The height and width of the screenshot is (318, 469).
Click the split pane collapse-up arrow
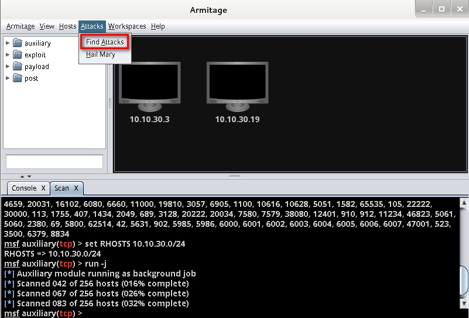(22, 177)
